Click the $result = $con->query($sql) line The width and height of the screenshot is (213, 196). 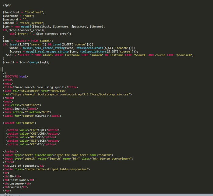click(26, 62)
